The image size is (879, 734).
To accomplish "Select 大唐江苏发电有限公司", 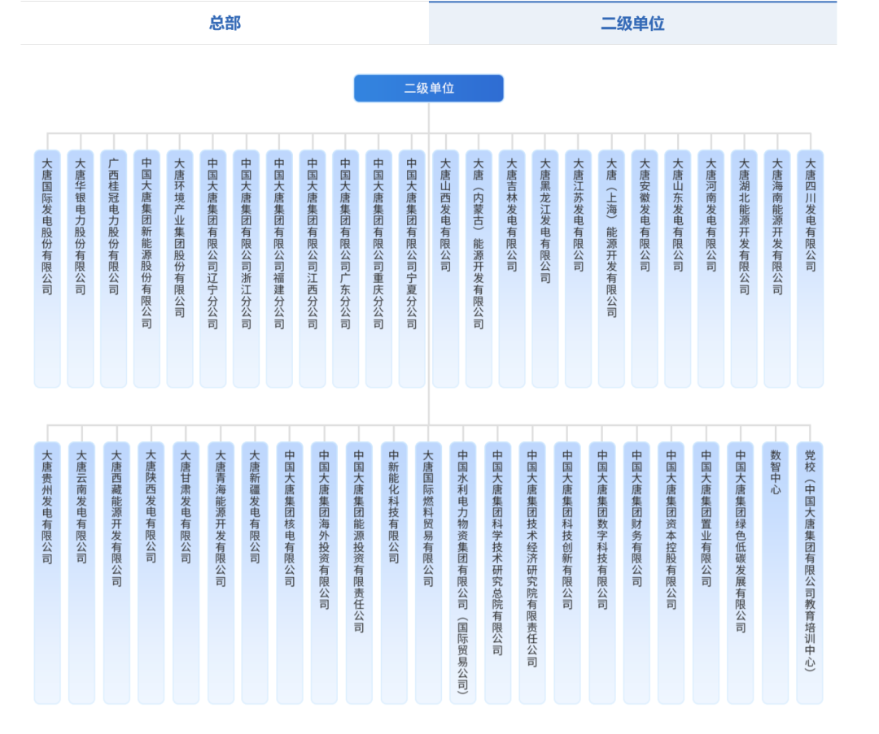I will [578, 269].
